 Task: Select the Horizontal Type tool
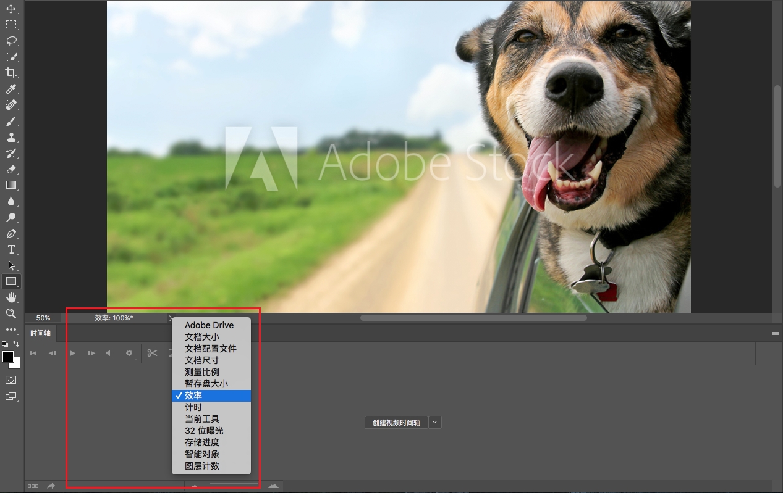11,250
